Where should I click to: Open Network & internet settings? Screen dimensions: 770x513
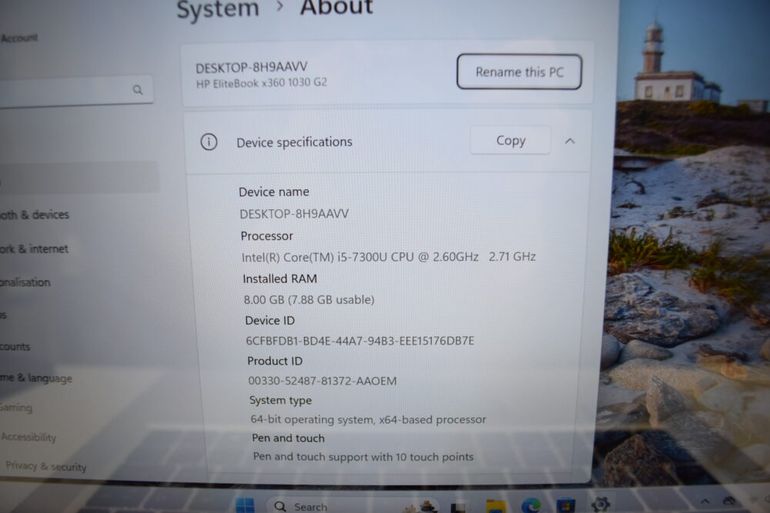[x=34, y=248]
